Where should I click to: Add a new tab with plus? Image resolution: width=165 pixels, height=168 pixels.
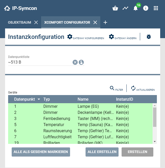pyautogui.click(x=105, y=22)
